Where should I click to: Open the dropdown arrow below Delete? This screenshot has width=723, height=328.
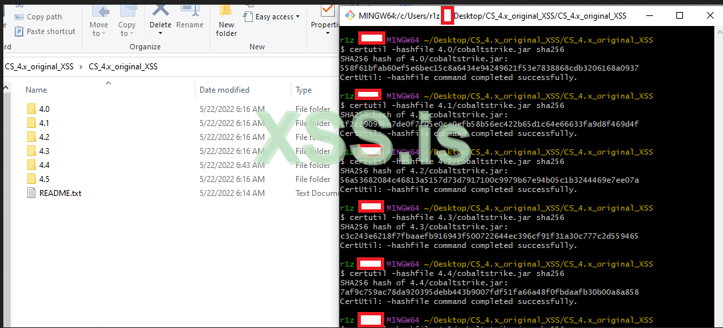coord(161,33)
